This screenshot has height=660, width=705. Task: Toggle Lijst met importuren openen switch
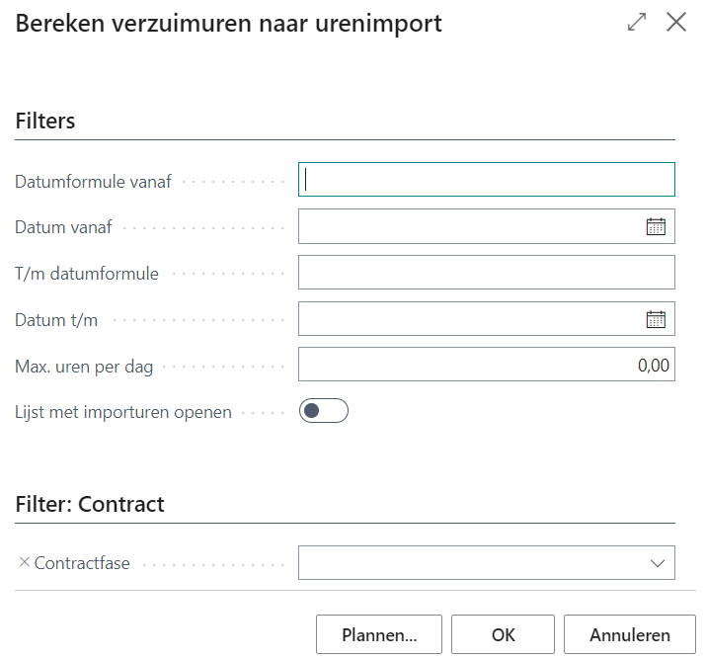[323, 411]
